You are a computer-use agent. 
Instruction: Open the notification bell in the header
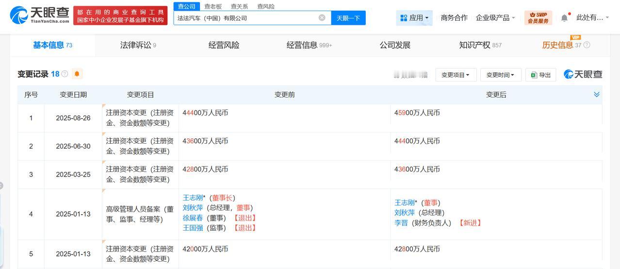pyautogui.click(x=564, y=18)
